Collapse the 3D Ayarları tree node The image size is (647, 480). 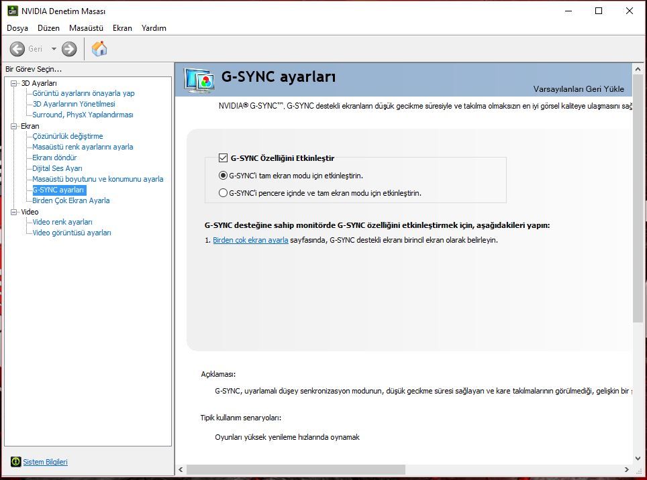[x=14, y=83]
